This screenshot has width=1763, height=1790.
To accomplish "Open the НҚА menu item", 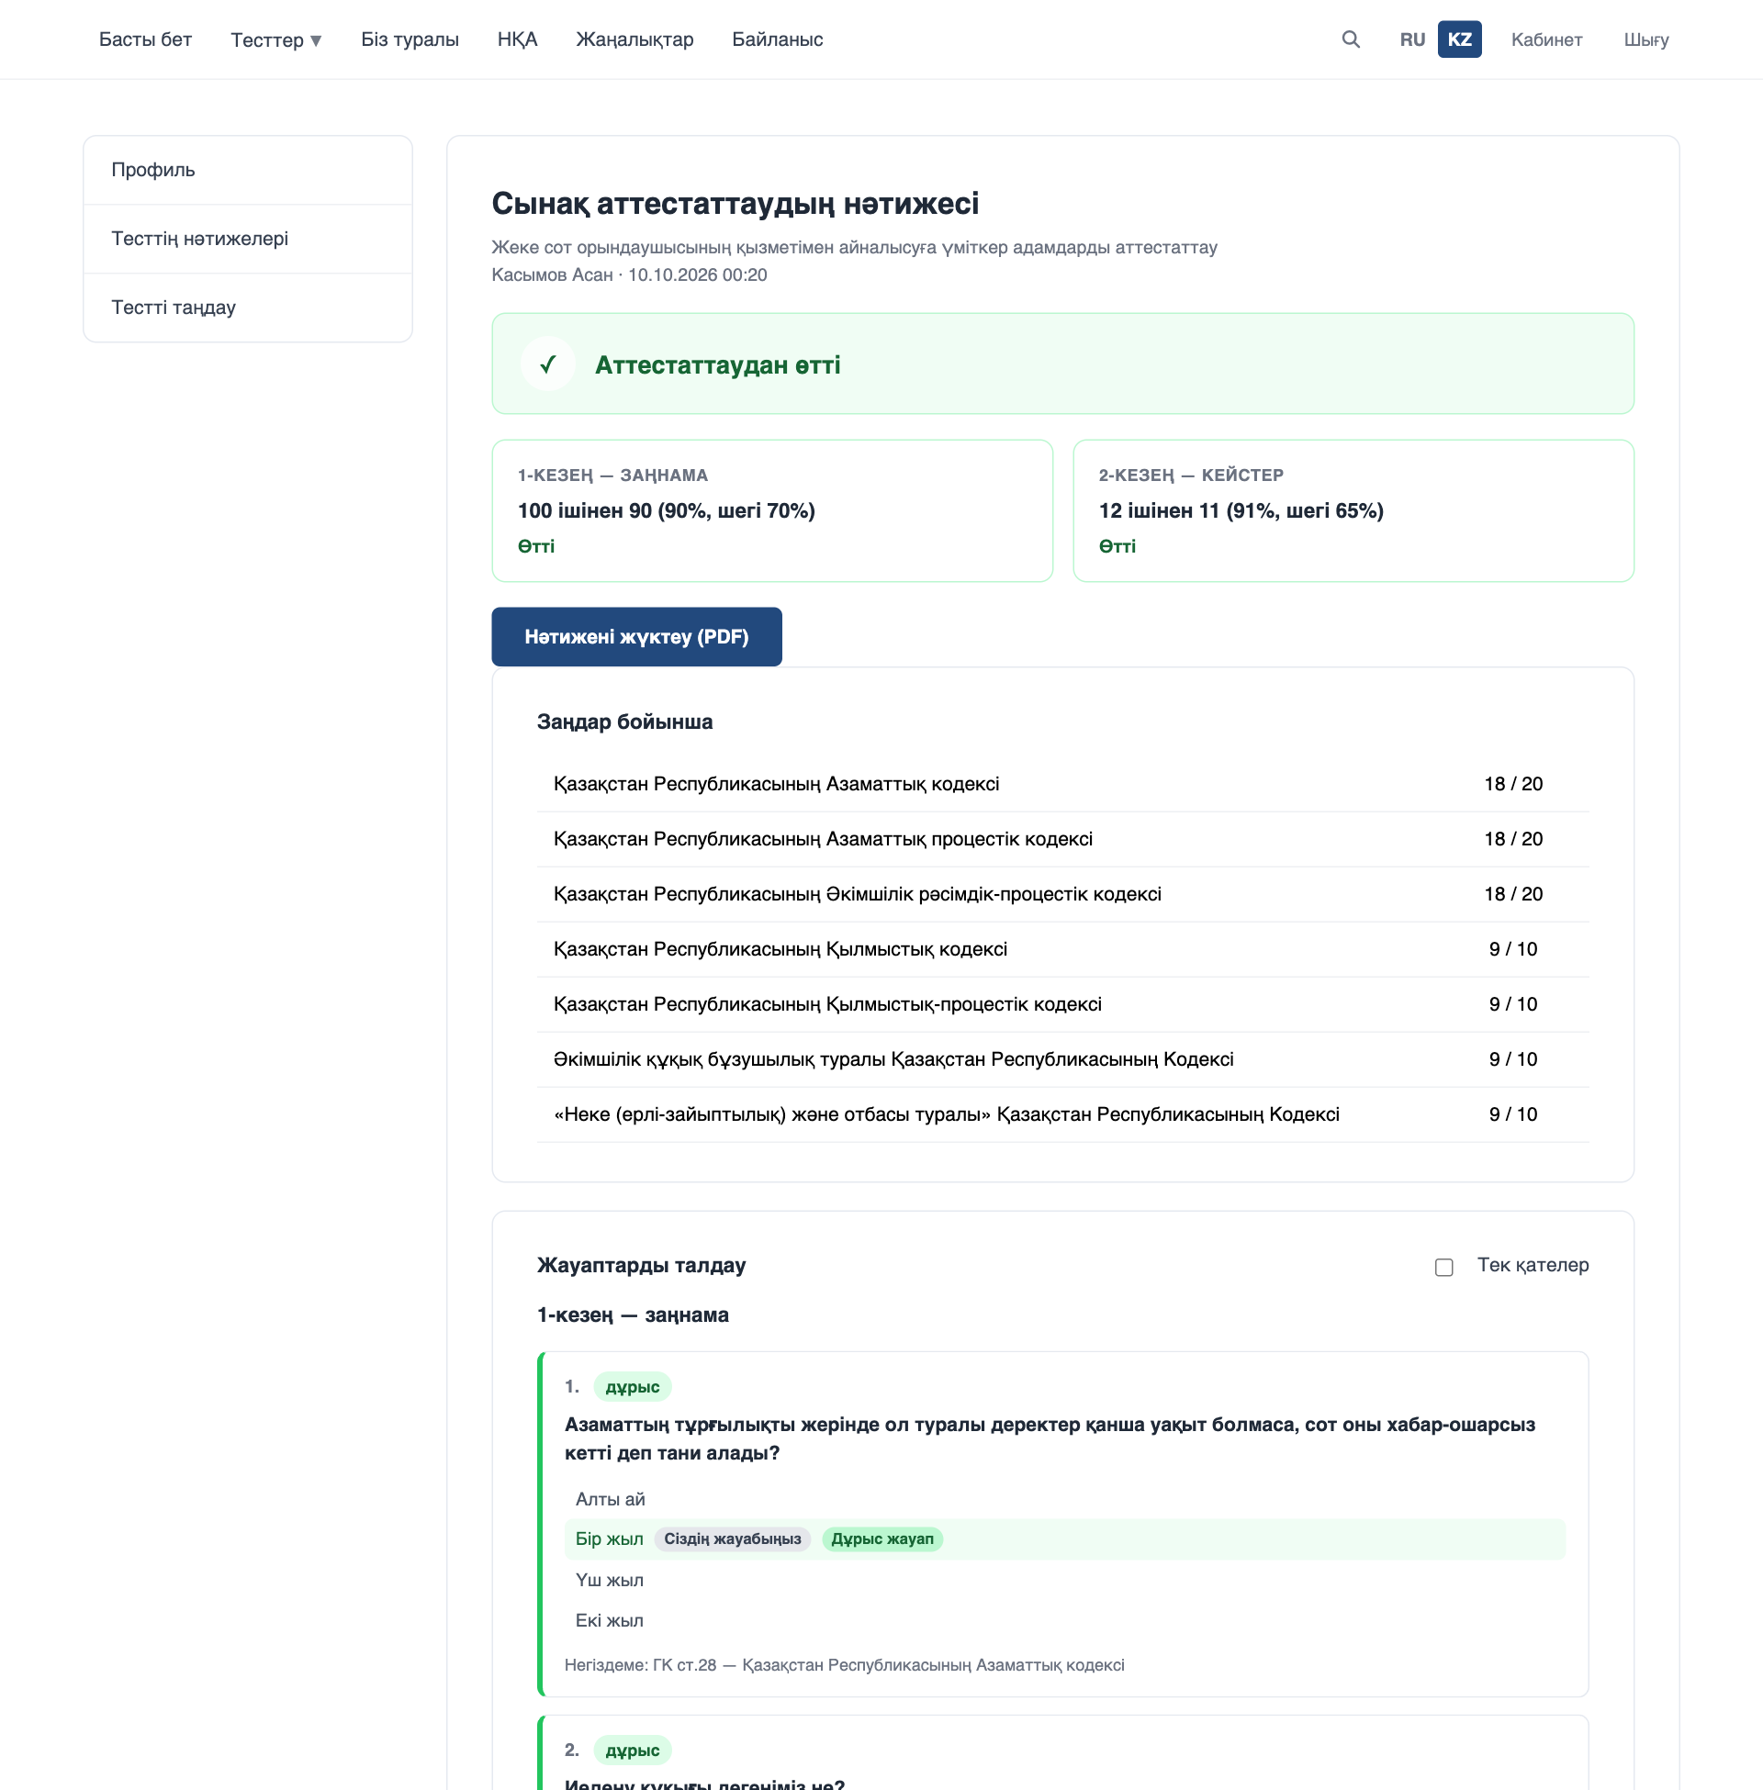I will 517,39.
